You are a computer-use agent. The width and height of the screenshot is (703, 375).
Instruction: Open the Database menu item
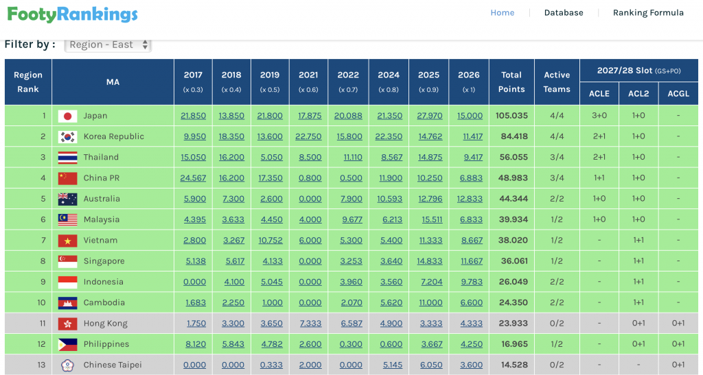click(x=564, y=12)
